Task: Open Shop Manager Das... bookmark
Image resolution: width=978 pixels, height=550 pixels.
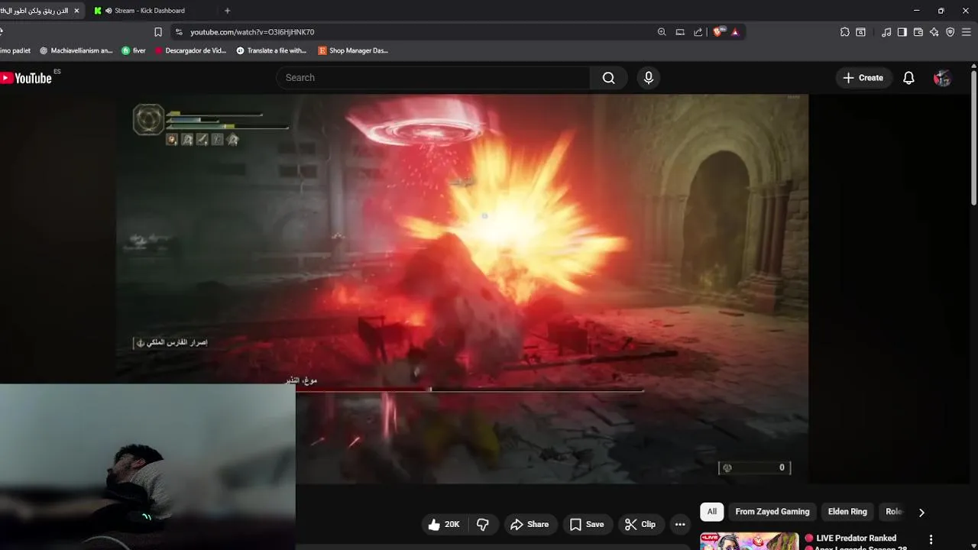Action: point(354,50)
